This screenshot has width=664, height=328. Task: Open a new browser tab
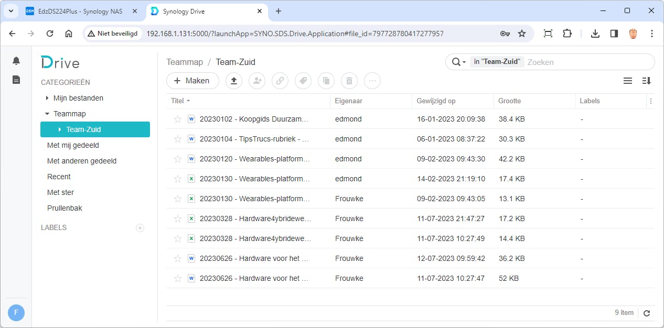(279, 11)
